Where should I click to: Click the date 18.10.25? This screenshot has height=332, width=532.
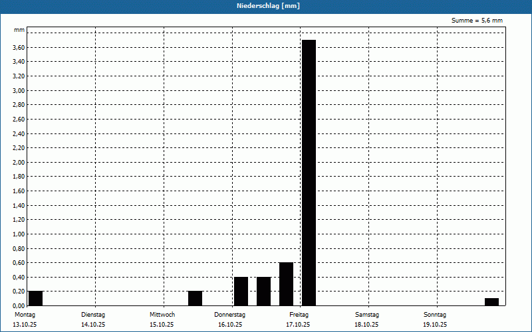coord(366,325)
